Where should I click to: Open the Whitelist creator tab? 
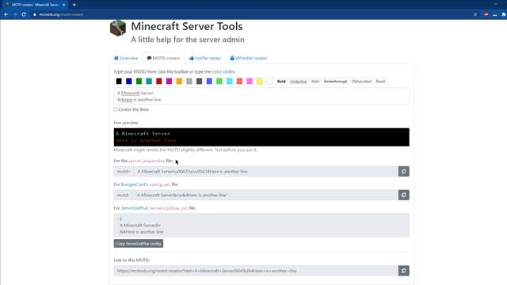pyautogui.click(x=249, y=58)
